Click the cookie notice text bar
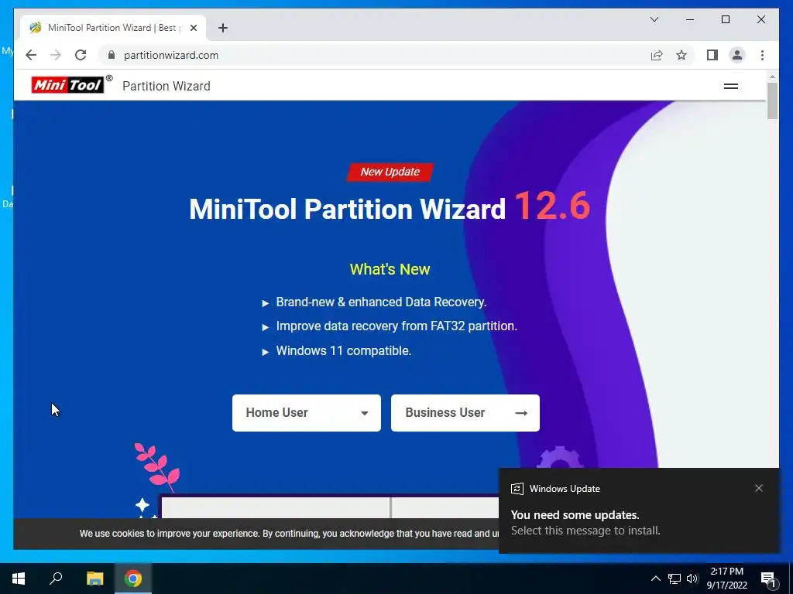 [x=256, y=534]
